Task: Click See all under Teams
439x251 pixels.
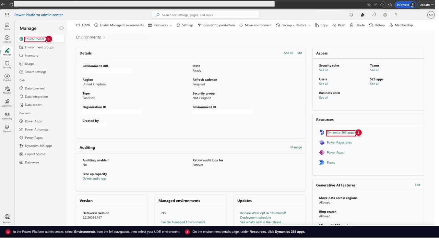Action: 375,70
